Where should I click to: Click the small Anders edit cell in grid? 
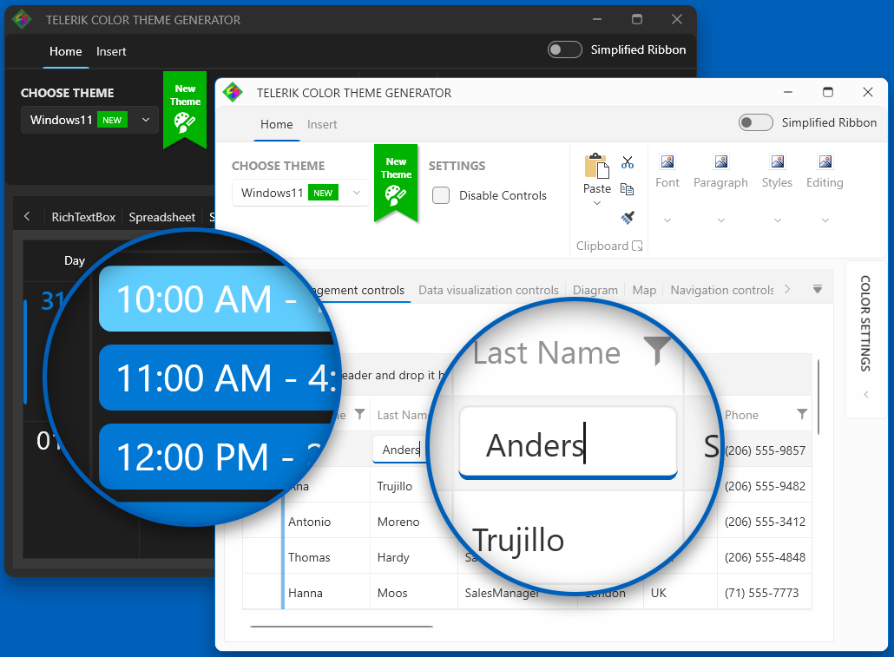point(400,450)
